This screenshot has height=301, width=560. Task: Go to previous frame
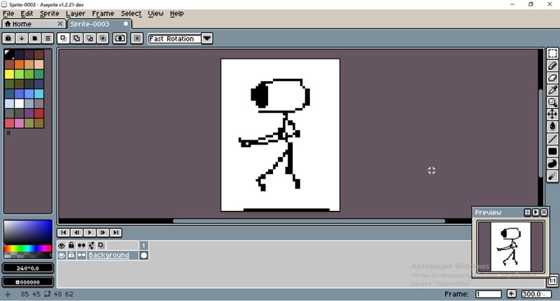click(x=76, y=233)
